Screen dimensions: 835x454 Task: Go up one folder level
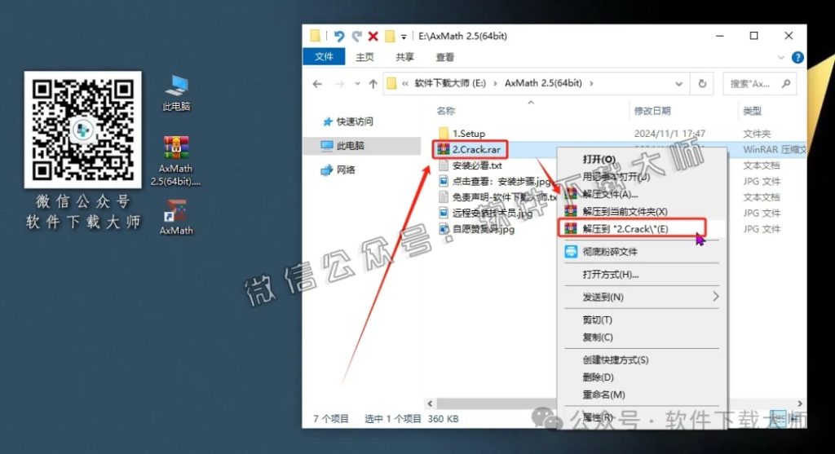pyautogui.click(x=373, y=84)
